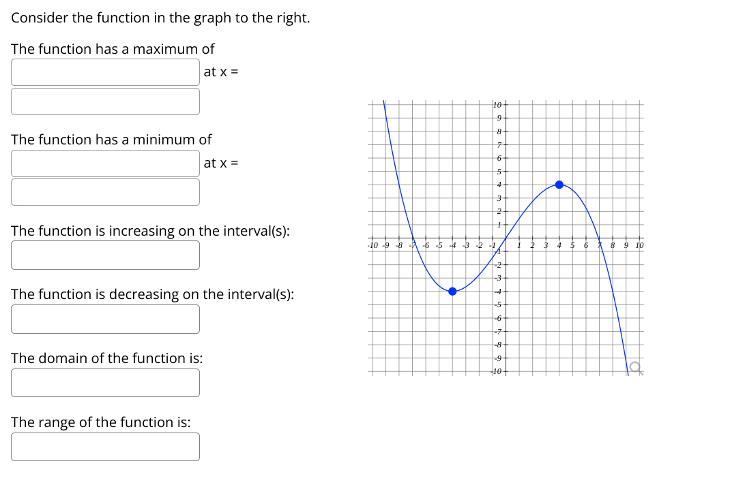Click the label 10 atop the y-axis

[x=496, y=104]
